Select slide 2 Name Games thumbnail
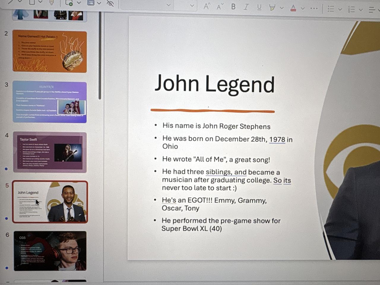The height and width of the screenshot is (285, 380). click(x=50, y=51)
